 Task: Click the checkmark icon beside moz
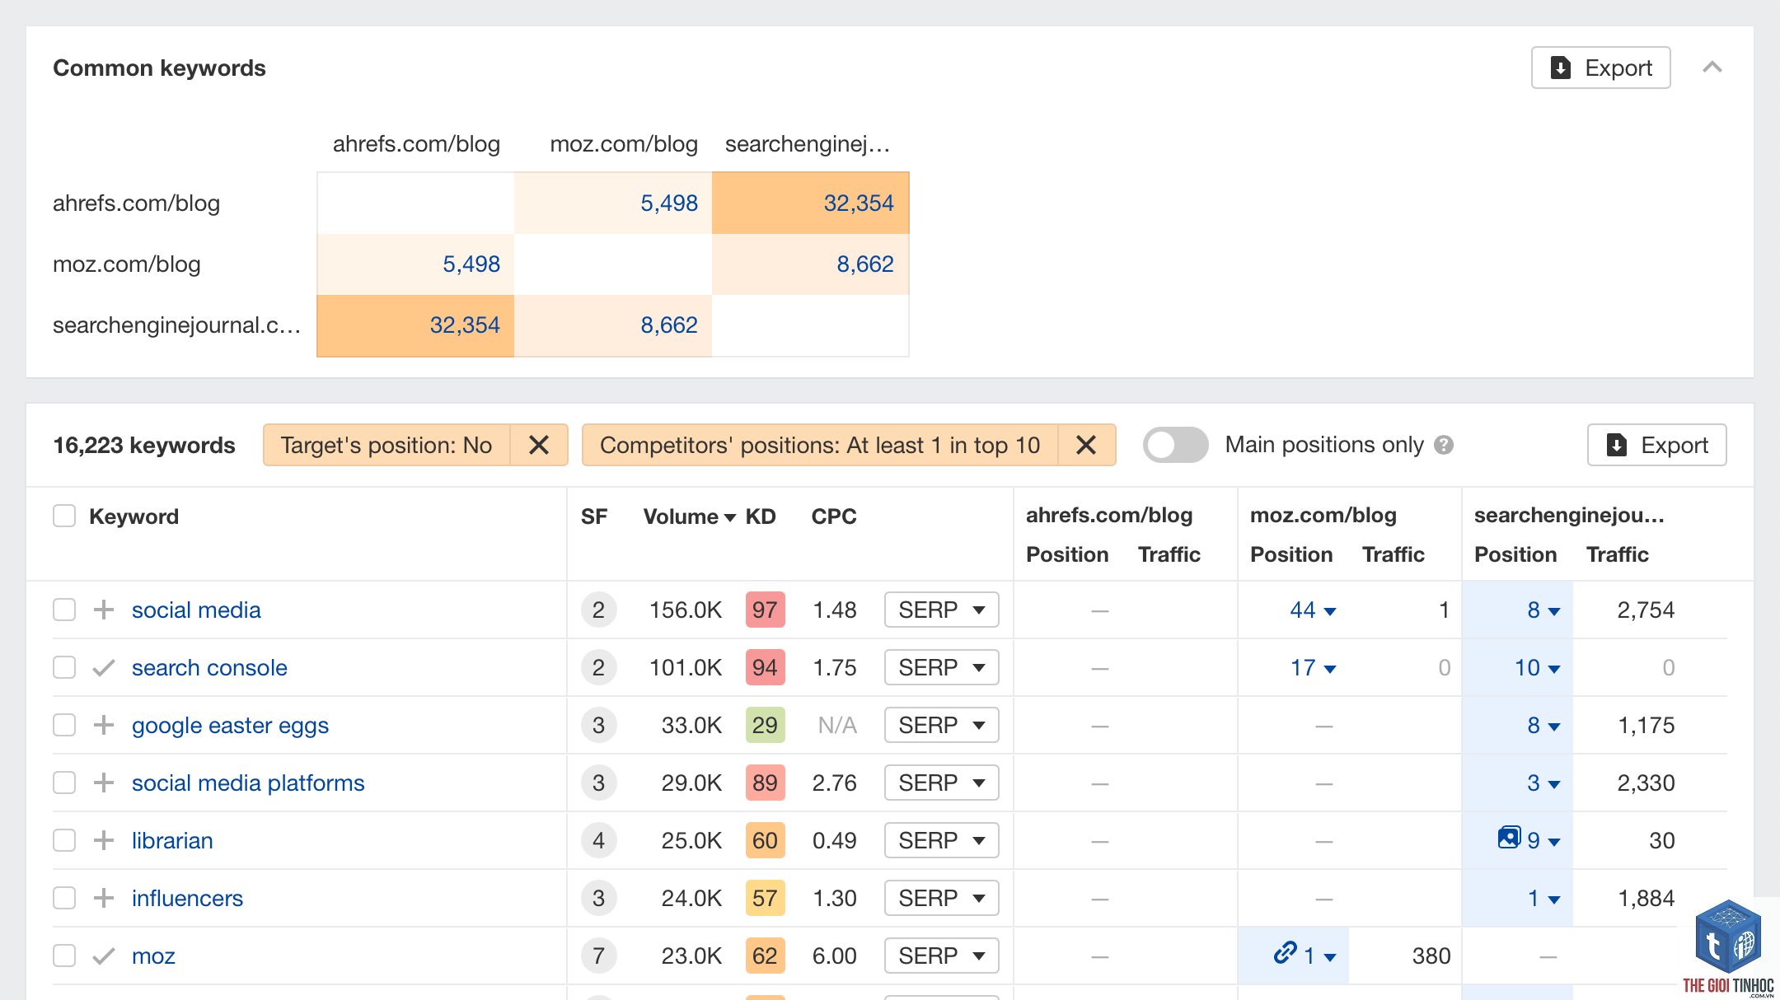click(103, 956)
